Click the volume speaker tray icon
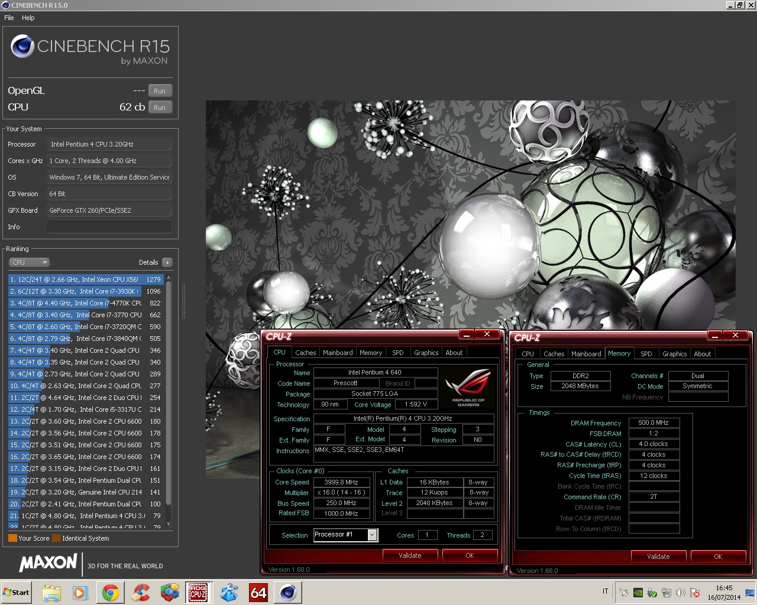The image size is (757, 605). click(x=681, y=593)
